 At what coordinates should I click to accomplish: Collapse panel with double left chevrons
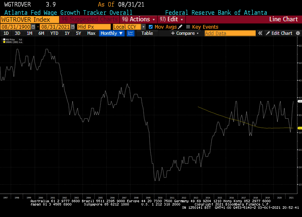260,33
